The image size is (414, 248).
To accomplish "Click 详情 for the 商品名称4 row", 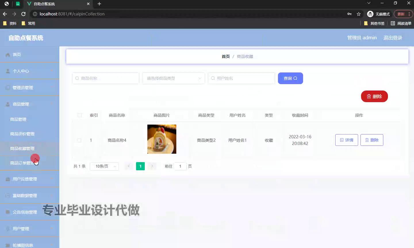I will (x=346, y=140).
